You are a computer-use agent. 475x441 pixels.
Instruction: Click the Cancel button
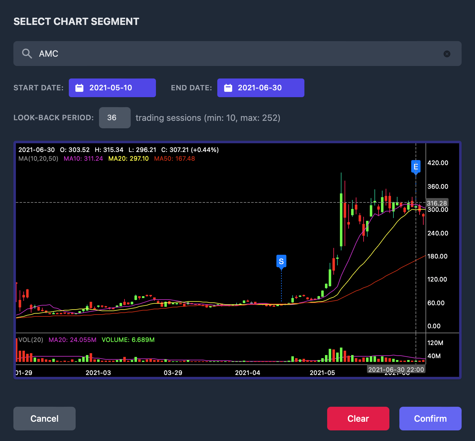pos(45,419)
